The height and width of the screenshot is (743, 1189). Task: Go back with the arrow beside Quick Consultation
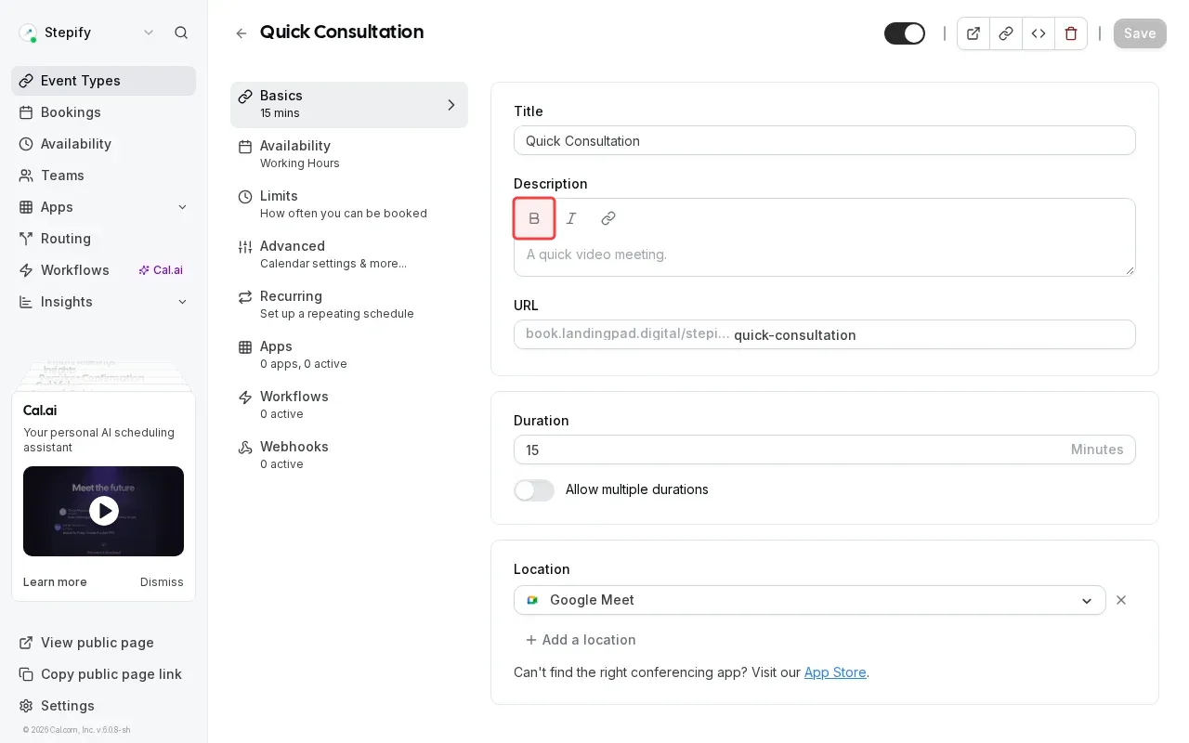241,33
